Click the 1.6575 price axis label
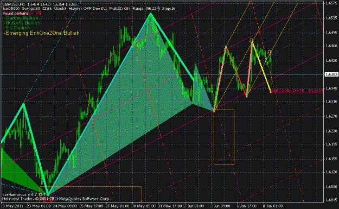Viewport: 339px width, 209px height. click(x=331, y=3)
